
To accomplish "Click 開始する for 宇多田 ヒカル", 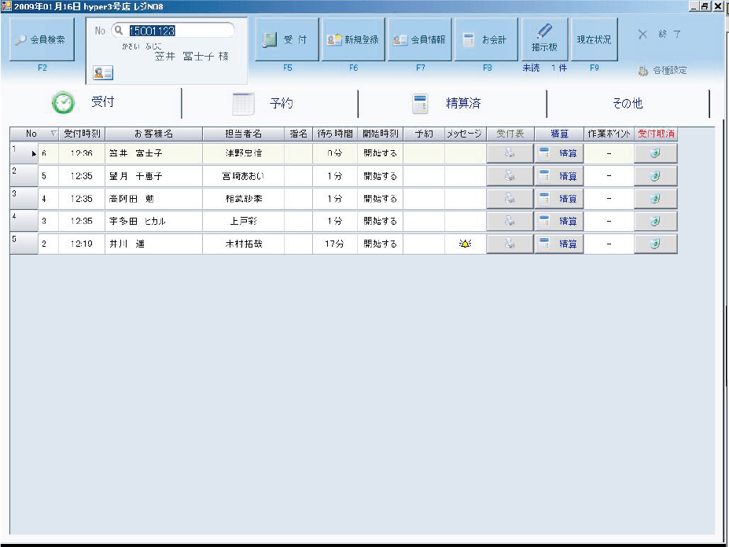I will (x=380, y=222).
